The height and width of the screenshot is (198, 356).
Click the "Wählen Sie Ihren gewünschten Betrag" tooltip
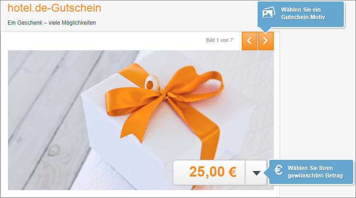[311, 172]
